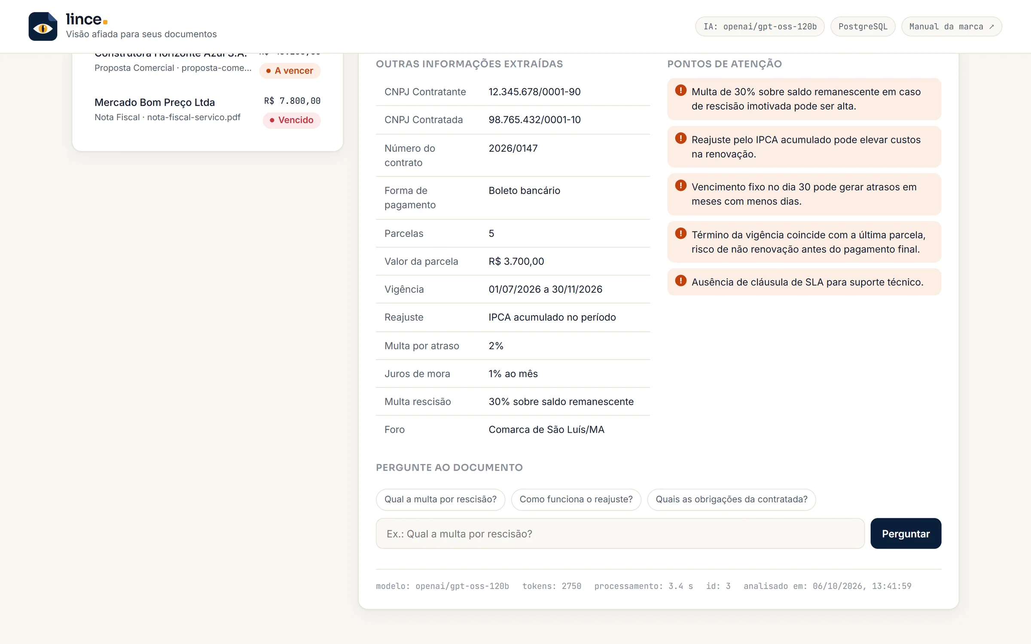This screenshot has height=644, width=1031.
Task: Click the 'tokens: 2750' footer entry
Action: pyautogui.click(x=552, y=586)
